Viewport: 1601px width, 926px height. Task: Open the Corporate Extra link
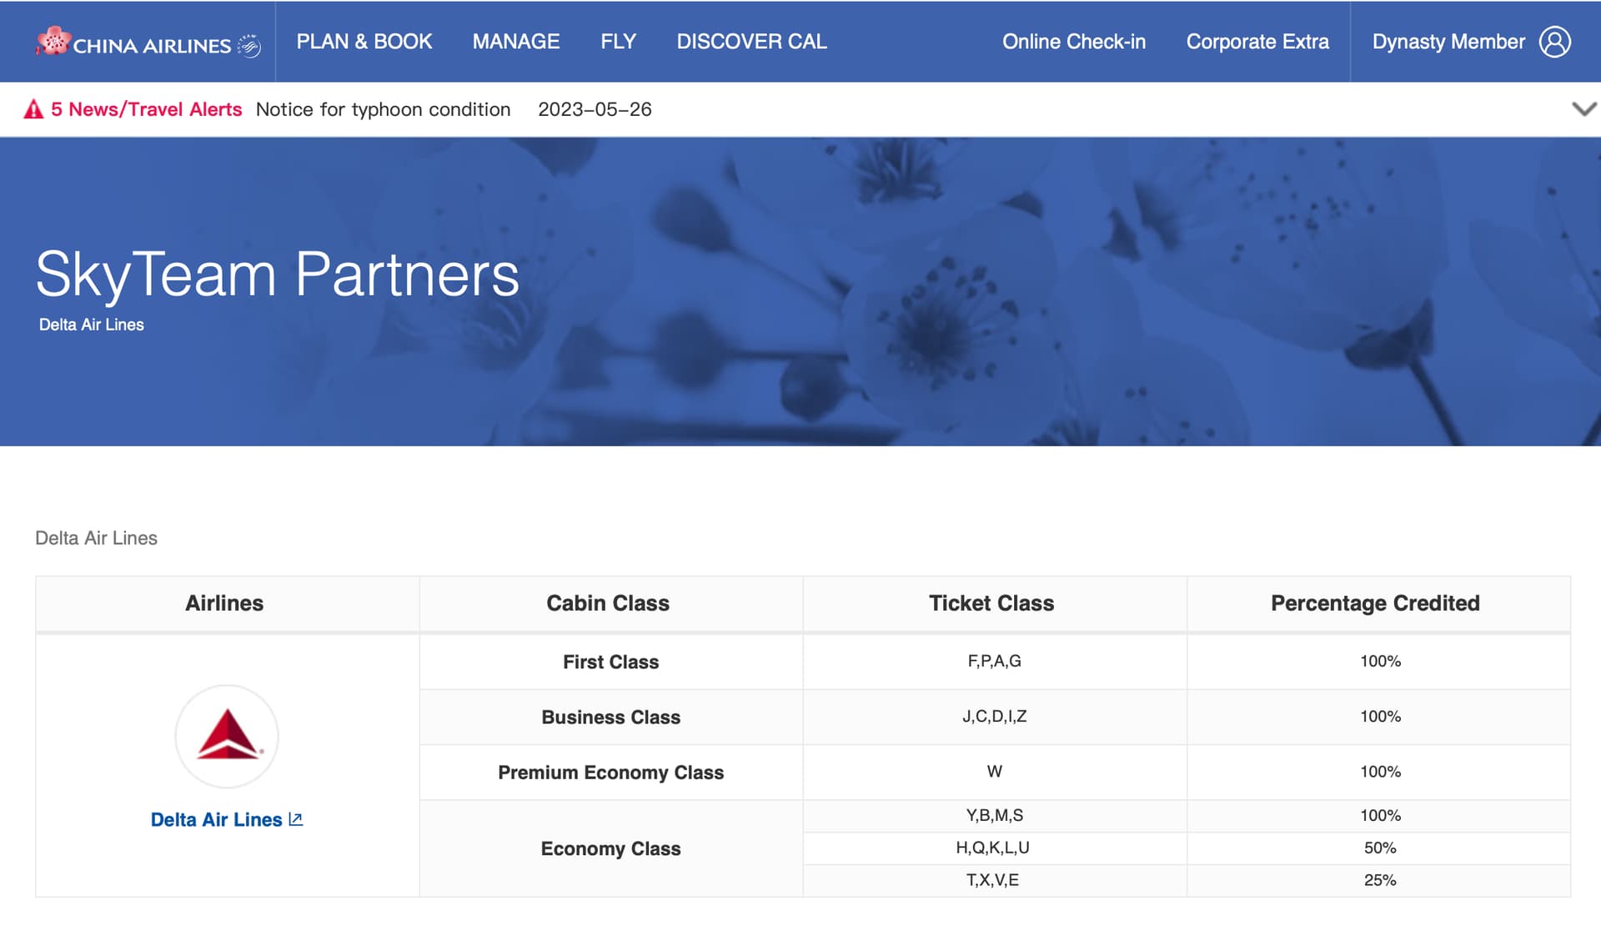pyautogui.click(x=1257, y=42)
